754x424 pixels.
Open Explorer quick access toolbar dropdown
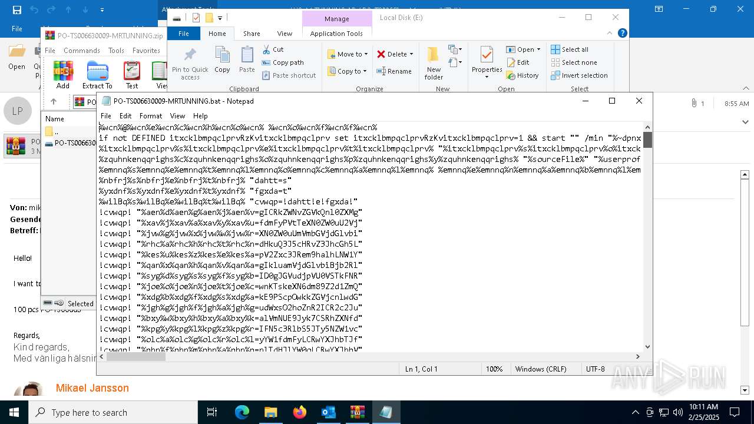220,18
